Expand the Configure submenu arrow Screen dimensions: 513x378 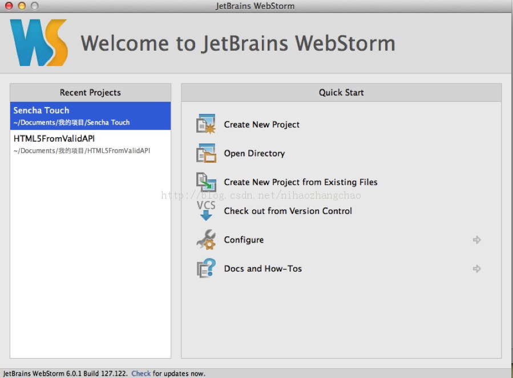click(x=476, y=240)
